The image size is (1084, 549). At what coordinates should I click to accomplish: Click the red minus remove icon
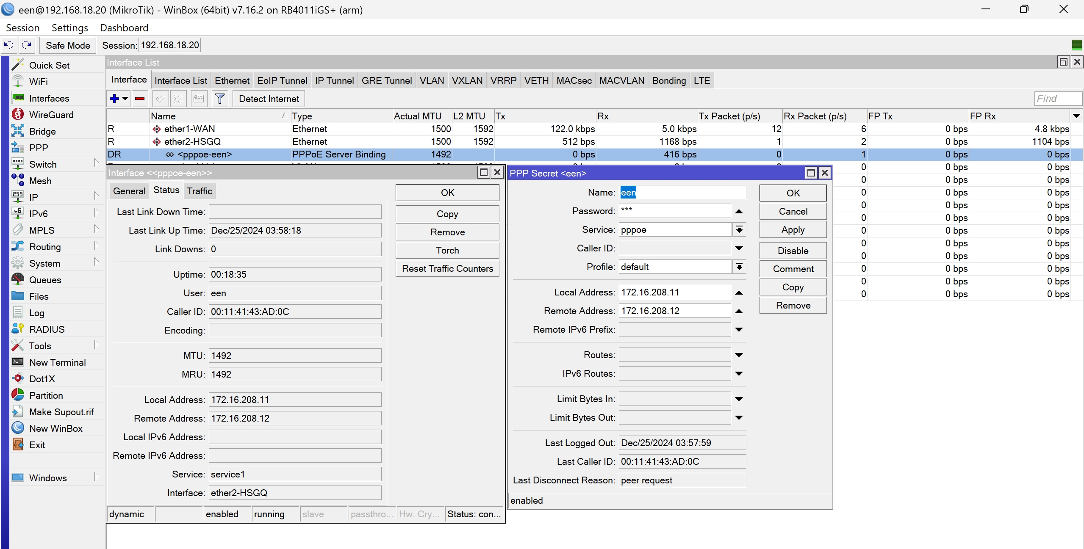pyautogui.click(x=139, y=99)
